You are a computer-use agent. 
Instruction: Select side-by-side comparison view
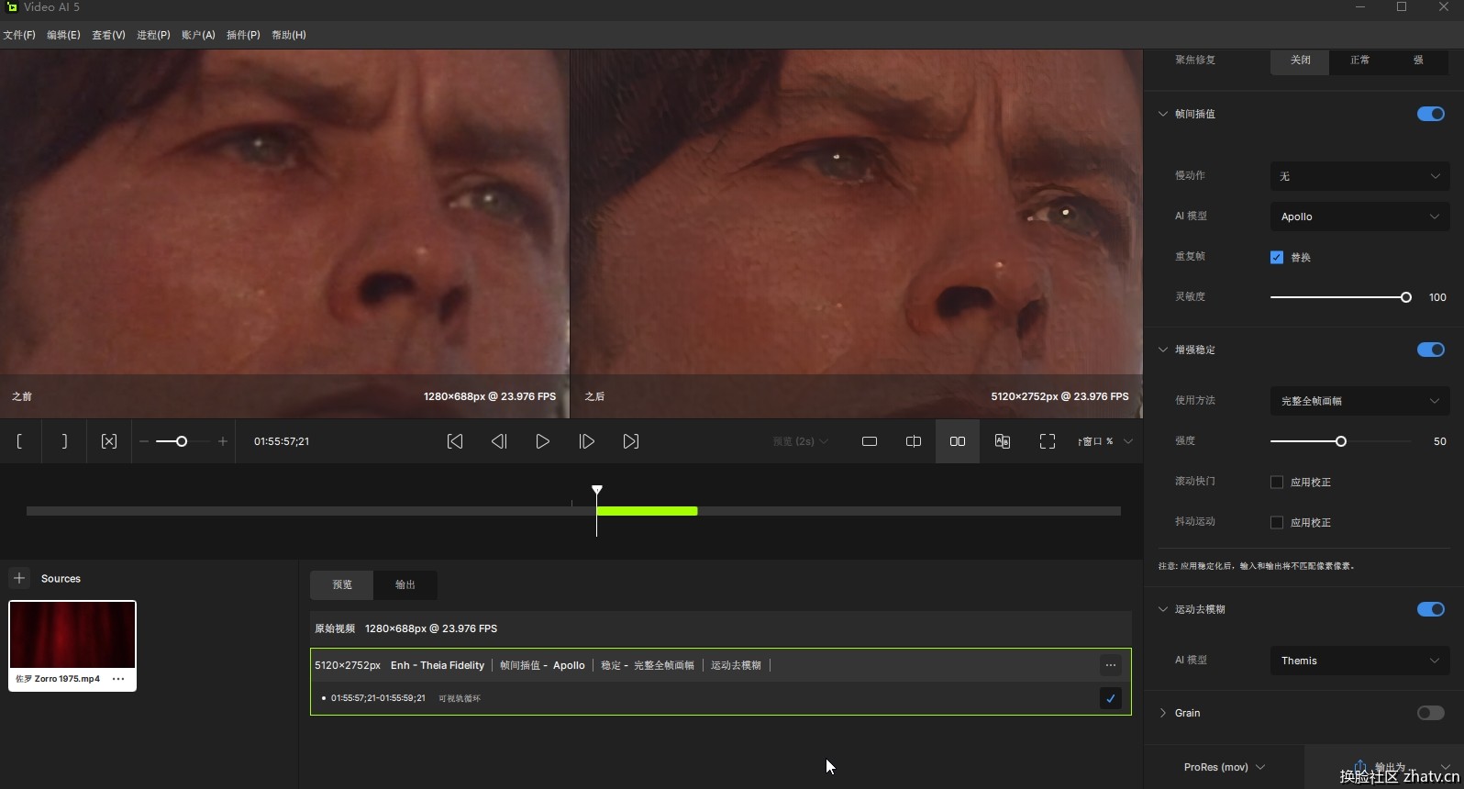coord(958,441)
